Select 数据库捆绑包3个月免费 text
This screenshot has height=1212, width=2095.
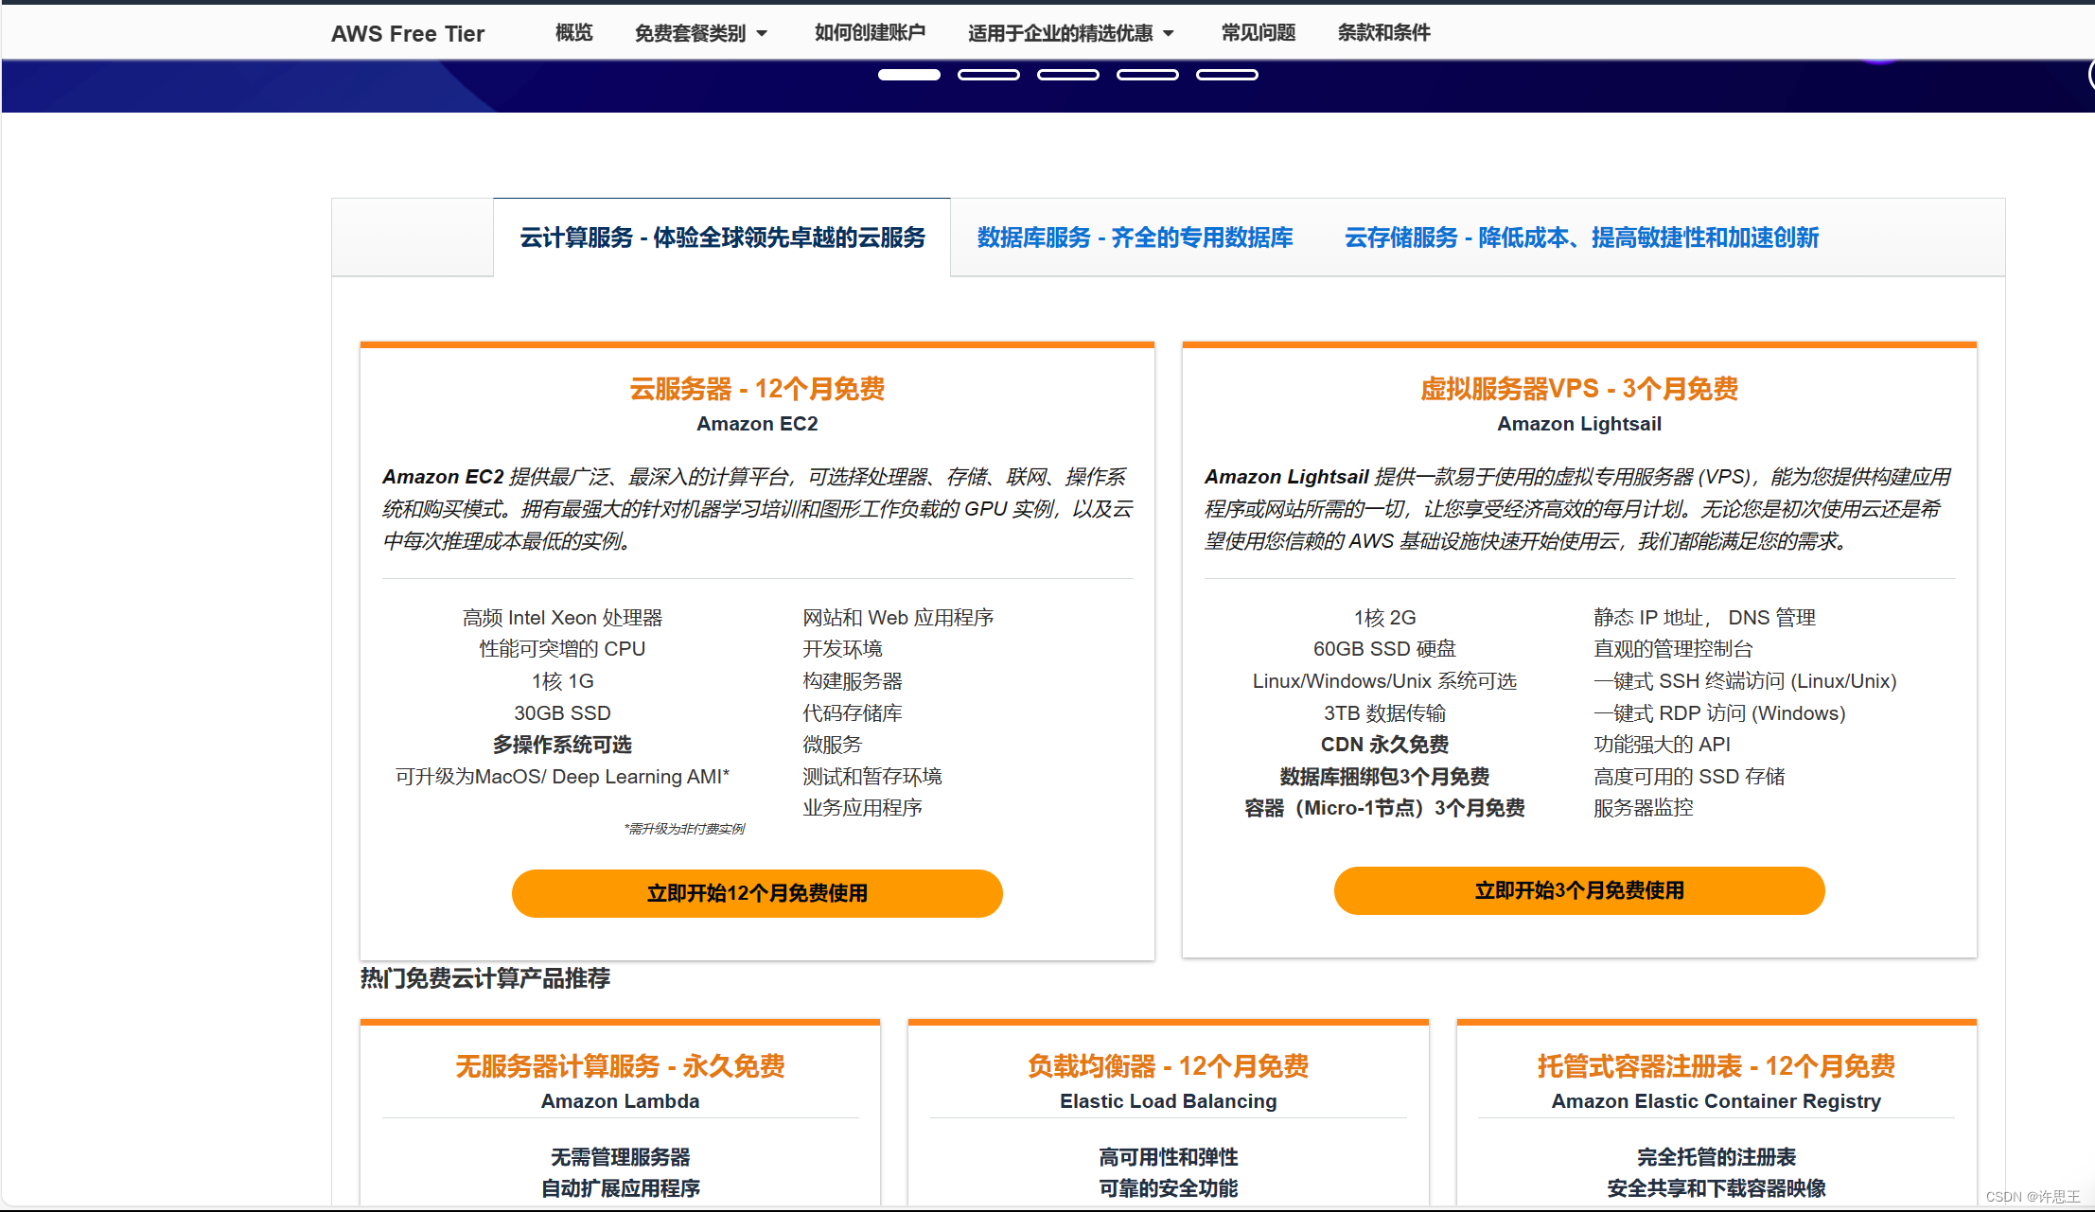pos(1384,777)
